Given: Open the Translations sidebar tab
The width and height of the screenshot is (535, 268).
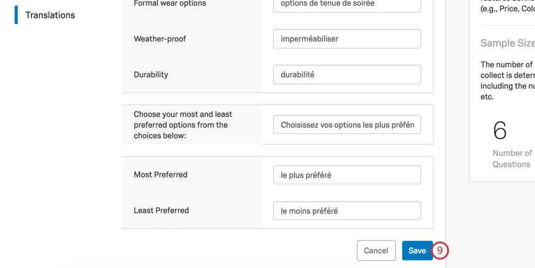Looking at the screenshot, I should tap(50, 15).
